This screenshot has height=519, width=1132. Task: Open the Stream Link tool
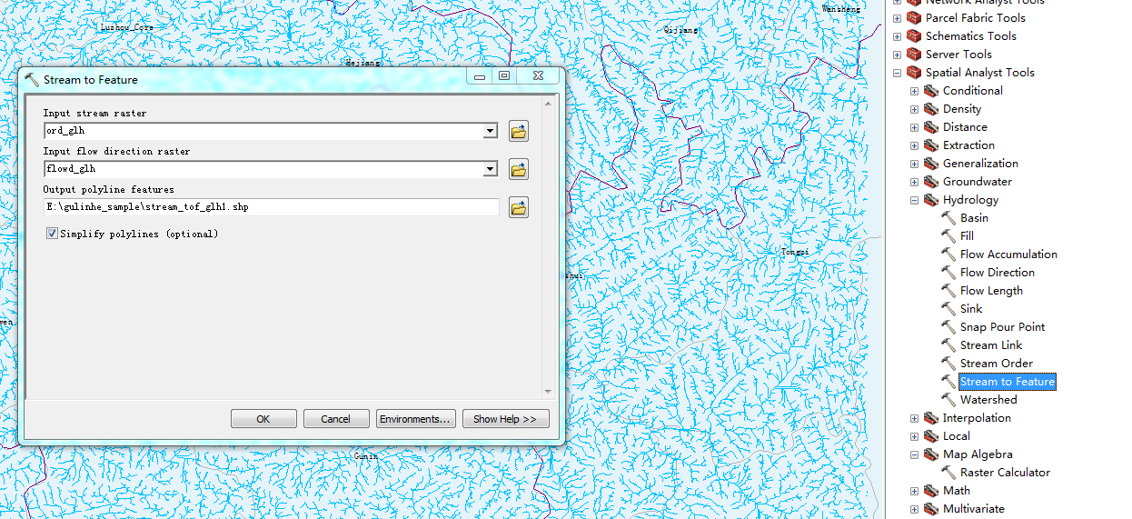pos(991,345)
